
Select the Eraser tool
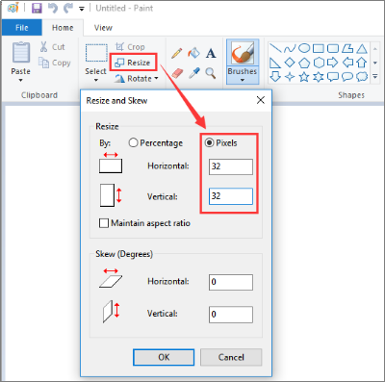(177, 73)
